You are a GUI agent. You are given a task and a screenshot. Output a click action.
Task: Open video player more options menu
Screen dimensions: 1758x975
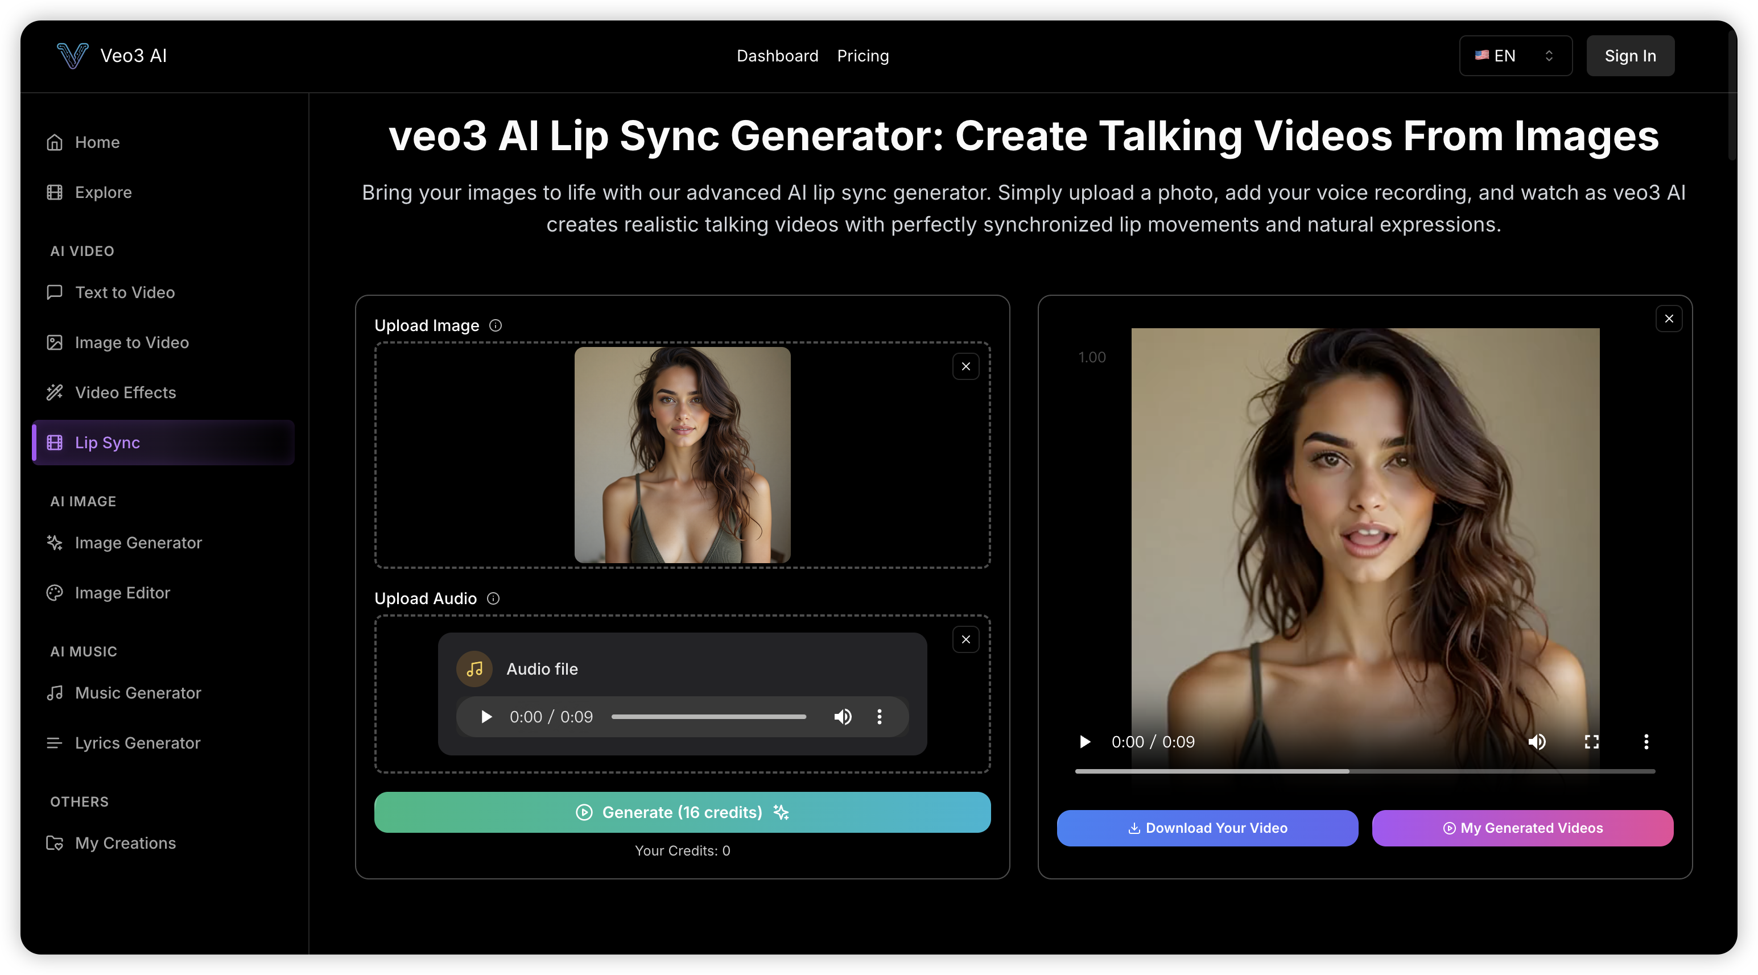pyautogui.click(x=1646, y=742)
